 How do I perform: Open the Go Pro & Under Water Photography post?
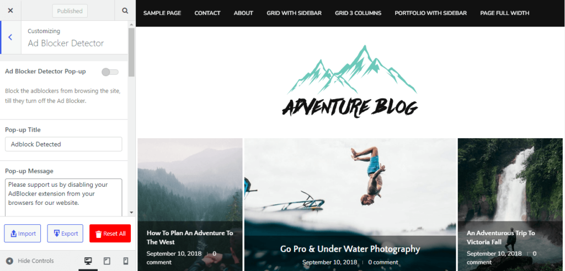[350, 248]
